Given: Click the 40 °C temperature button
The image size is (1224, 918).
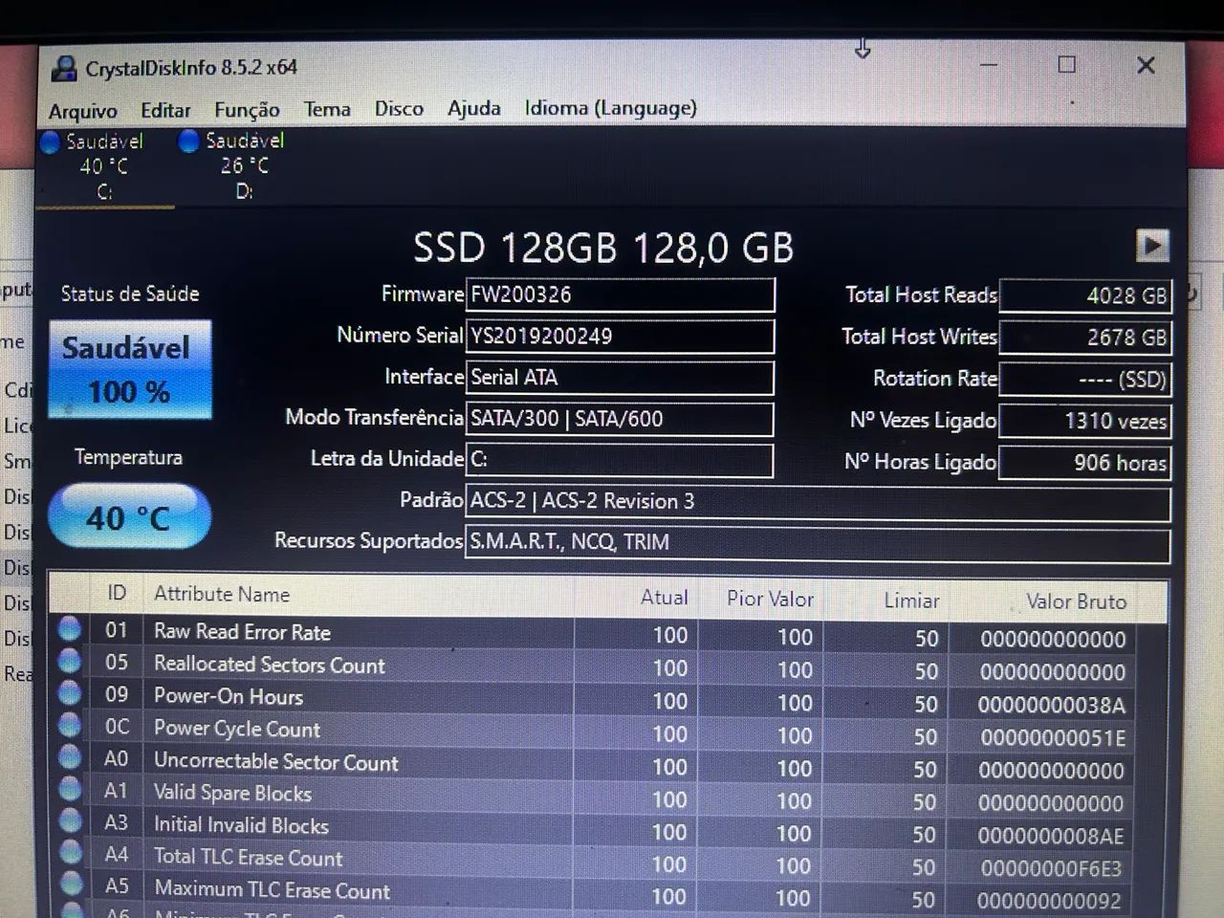Looking at the screenshot, I should click(129, 516).
